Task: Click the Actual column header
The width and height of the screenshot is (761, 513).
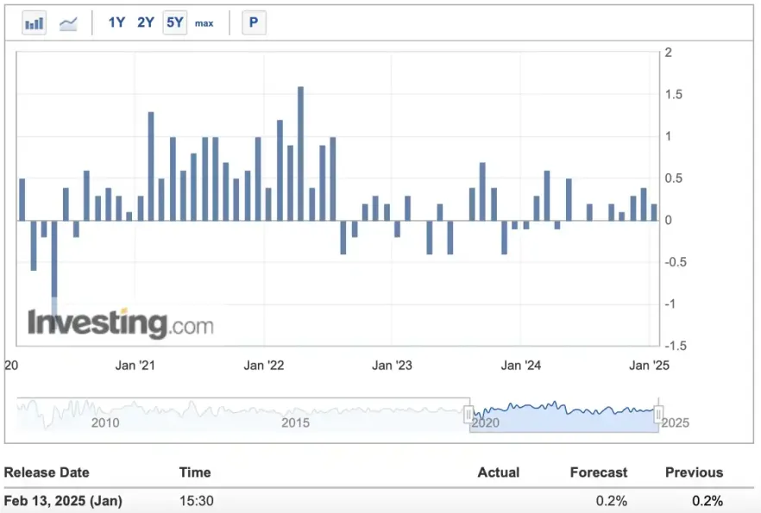Action: tap(499, 472)
